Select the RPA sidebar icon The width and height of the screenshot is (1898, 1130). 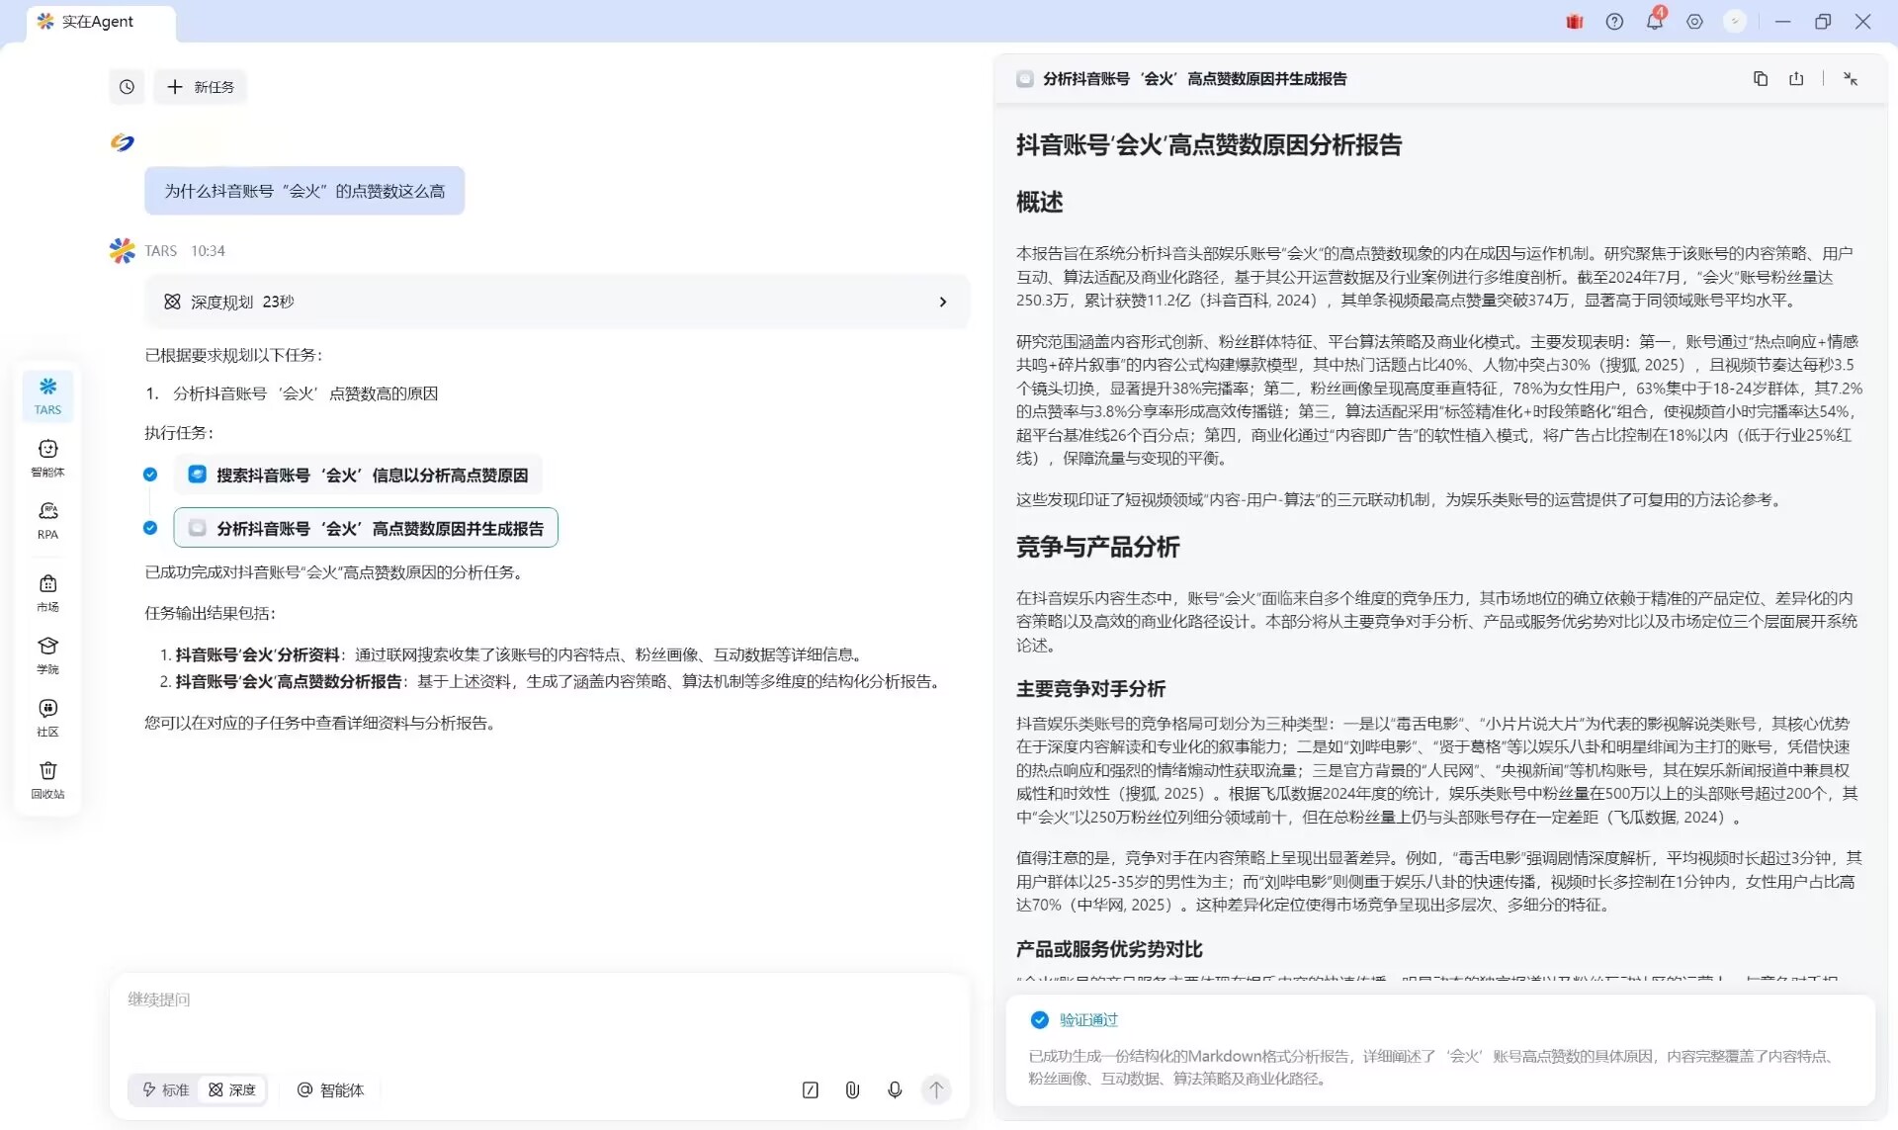coord(47,521)
